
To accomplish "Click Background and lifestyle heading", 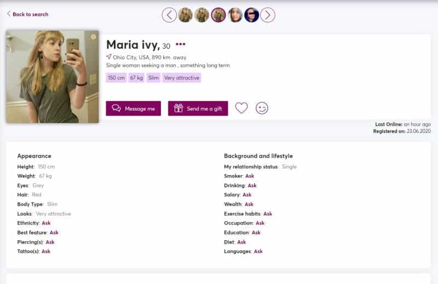I will pyautogui.click(x=258, y=156).
